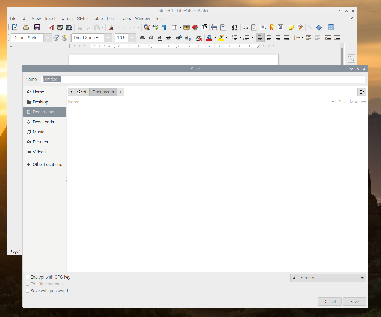This screenshot has height=317, width=381.
Task: Insert Image icon in toolbar
Action: tap(186, 27)
